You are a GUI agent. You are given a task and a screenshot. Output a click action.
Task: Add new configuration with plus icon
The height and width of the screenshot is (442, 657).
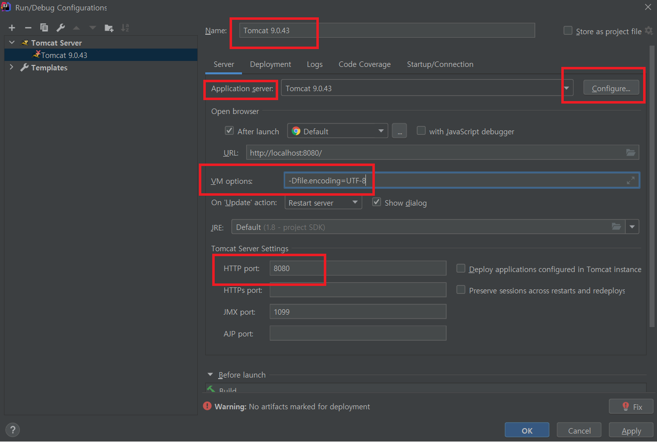pos(12,28)
